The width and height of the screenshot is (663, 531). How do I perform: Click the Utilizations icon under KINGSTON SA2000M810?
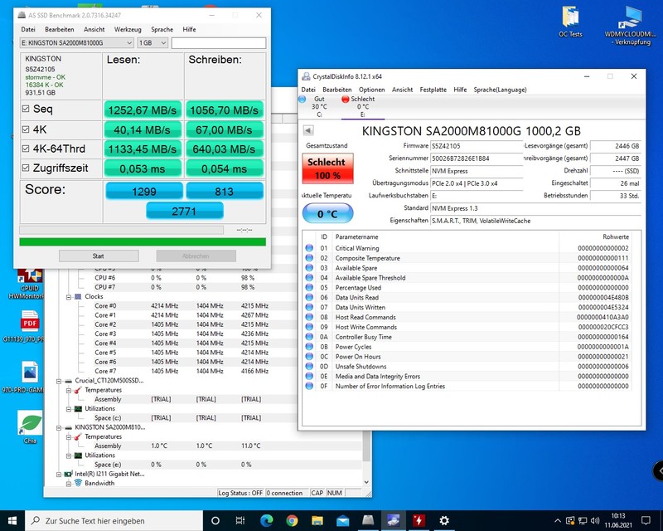(78, 455)
